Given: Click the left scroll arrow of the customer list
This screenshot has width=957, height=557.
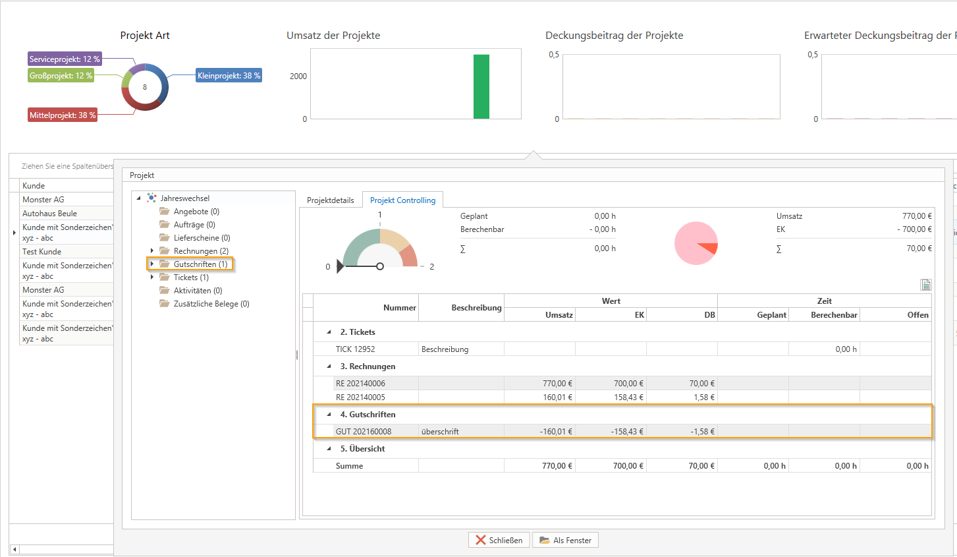Looking at the screenshot, I should (x=14, y=549).
